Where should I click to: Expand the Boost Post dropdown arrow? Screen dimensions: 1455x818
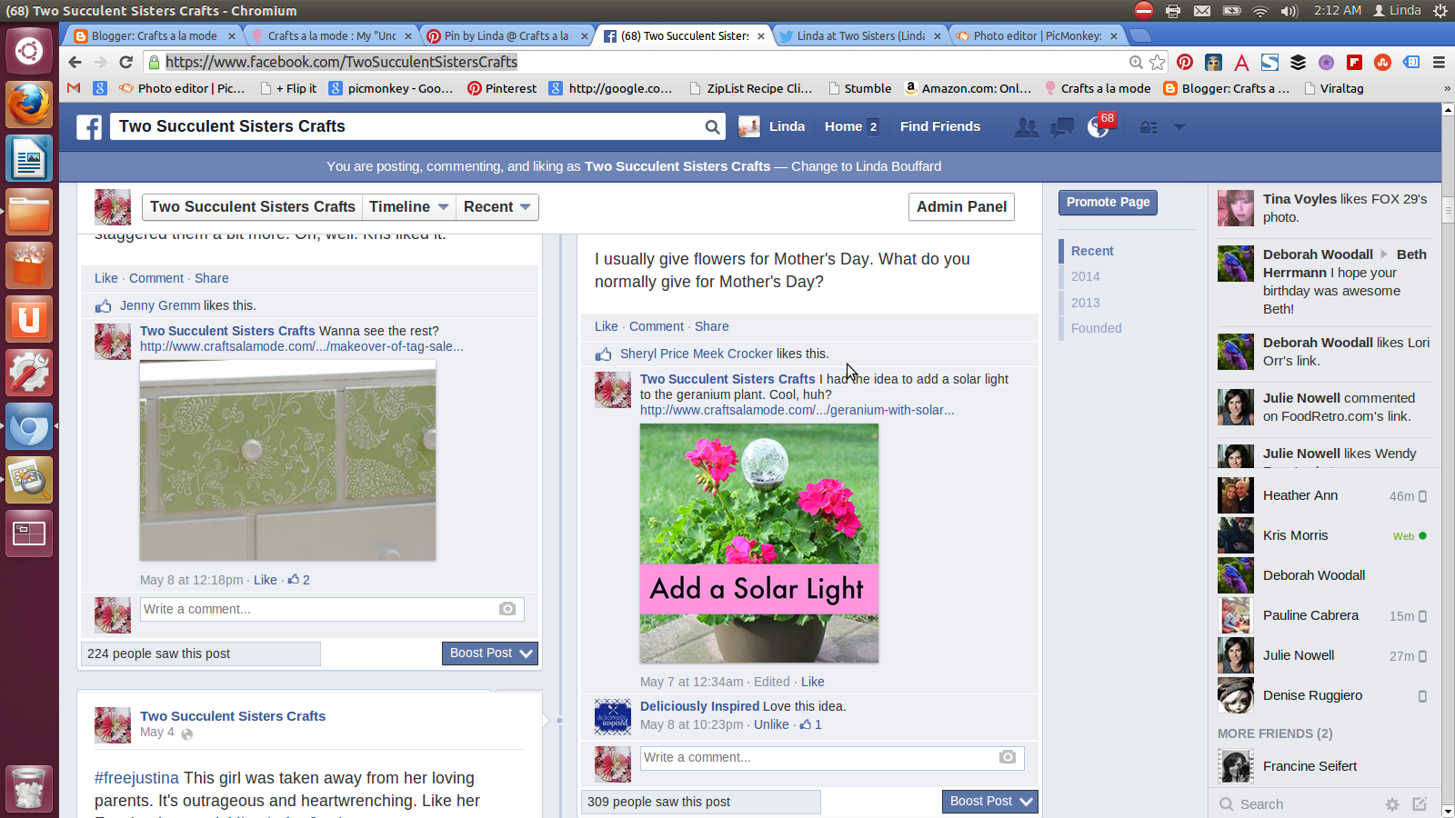pyautogui.click(x=1027, y=801)
